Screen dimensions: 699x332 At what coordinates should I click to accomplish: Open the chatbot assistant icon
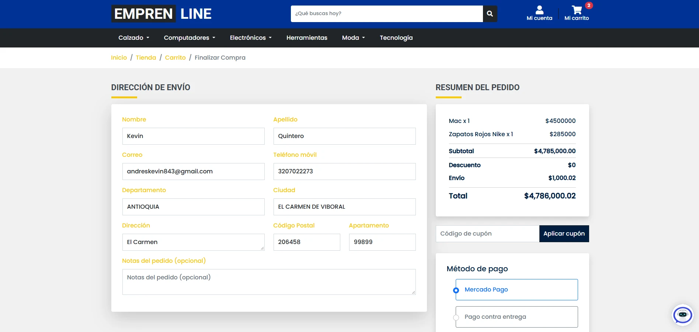pos(682,315)
